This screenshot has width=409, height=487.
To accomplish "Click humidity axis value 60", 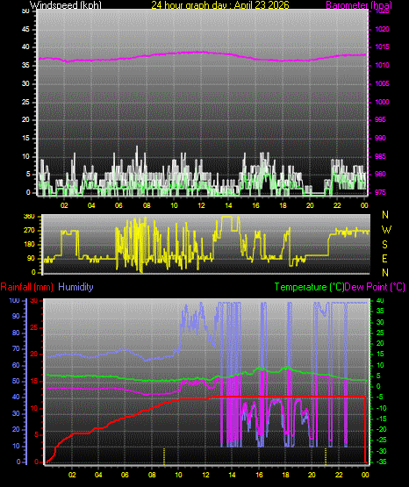I will (x=16, y=365).
